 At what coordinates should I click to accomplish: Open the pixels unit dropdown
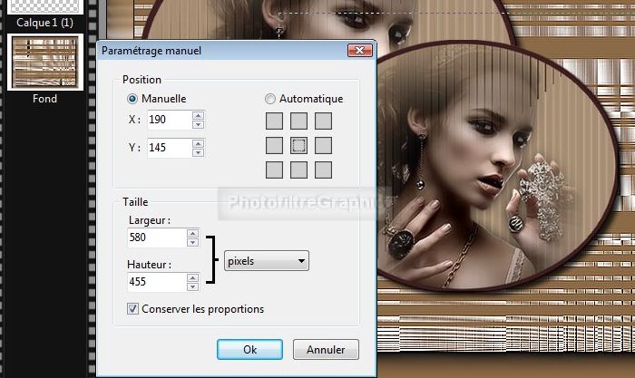pyautogui.click(x=267, y=261)
